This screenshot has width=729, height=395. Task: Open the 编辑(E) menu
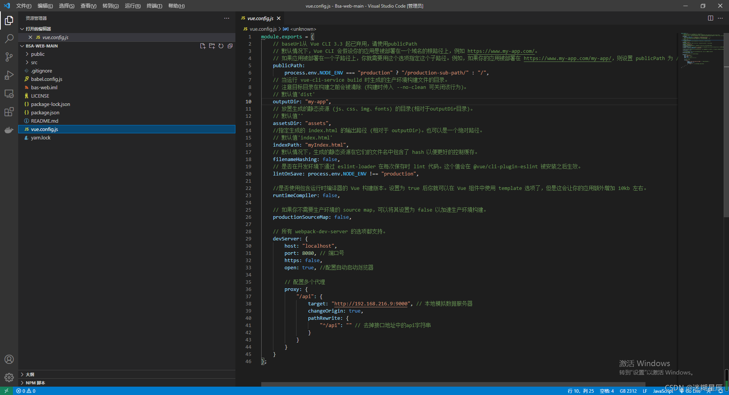pos(45,6)
